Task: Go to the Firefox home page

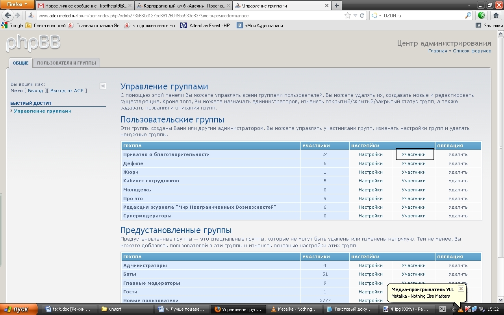Action: [496, 16]
